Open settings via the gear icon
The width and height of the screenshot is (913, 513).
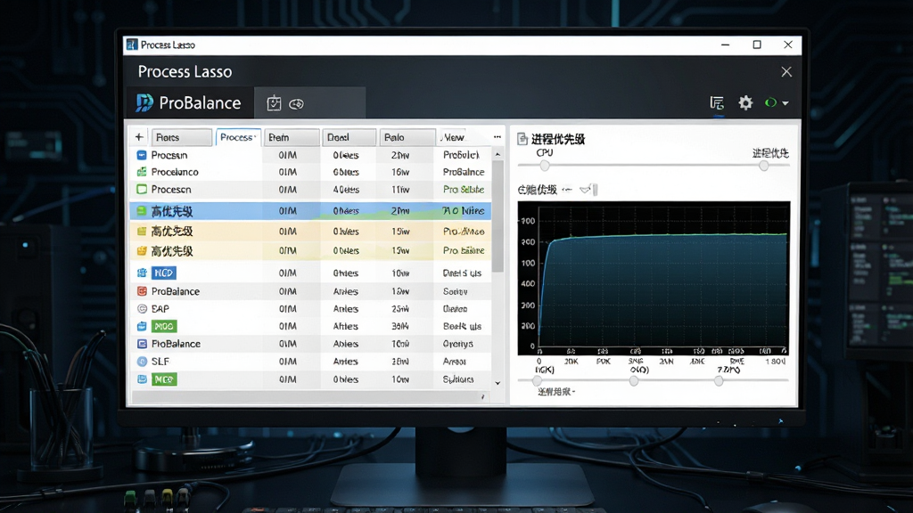coord(745,103)
